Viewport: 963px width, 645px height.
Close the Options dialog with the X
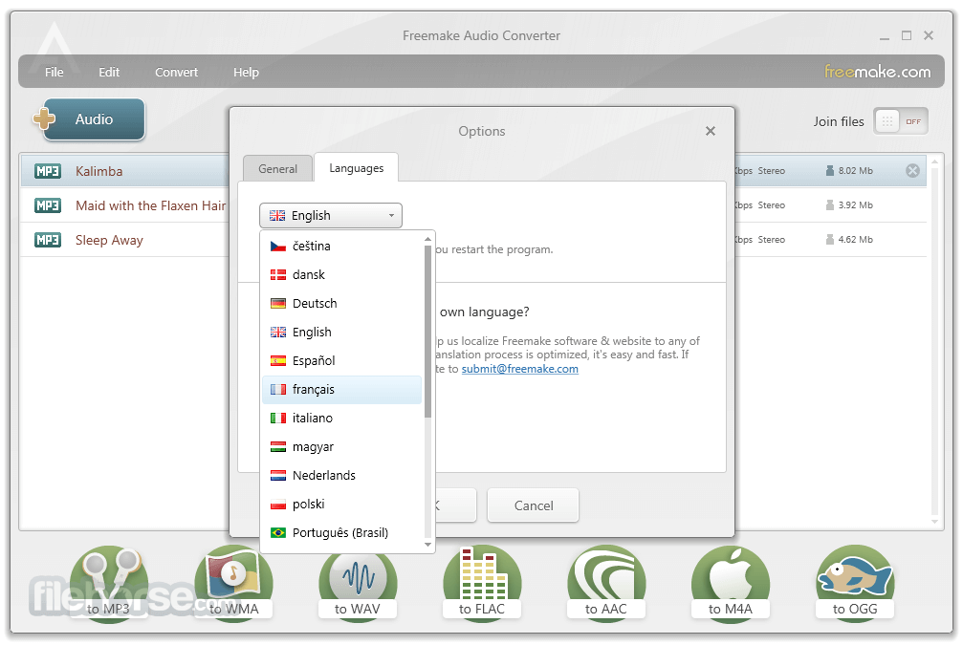pos(711,131)
